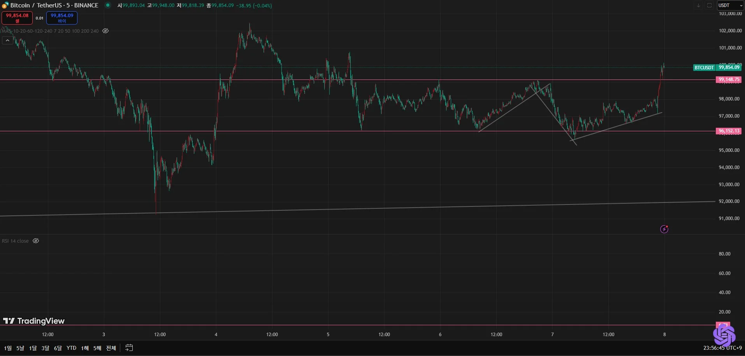Click the date label 8 on time axis
Screen dimensions: 745x356
click(x=664, y=335)
